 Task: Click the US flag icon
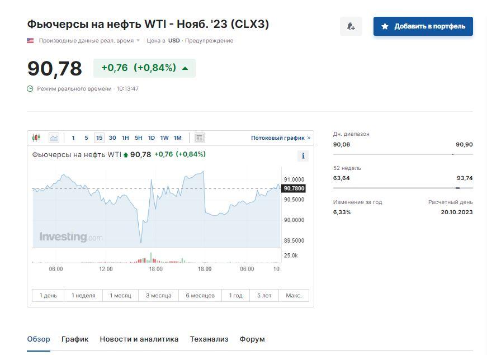tap(30, 40)
